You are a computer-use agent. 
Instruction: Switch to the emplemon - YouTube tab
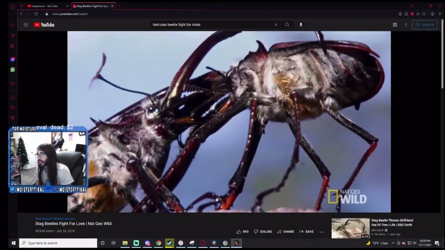tap(44, 6)
